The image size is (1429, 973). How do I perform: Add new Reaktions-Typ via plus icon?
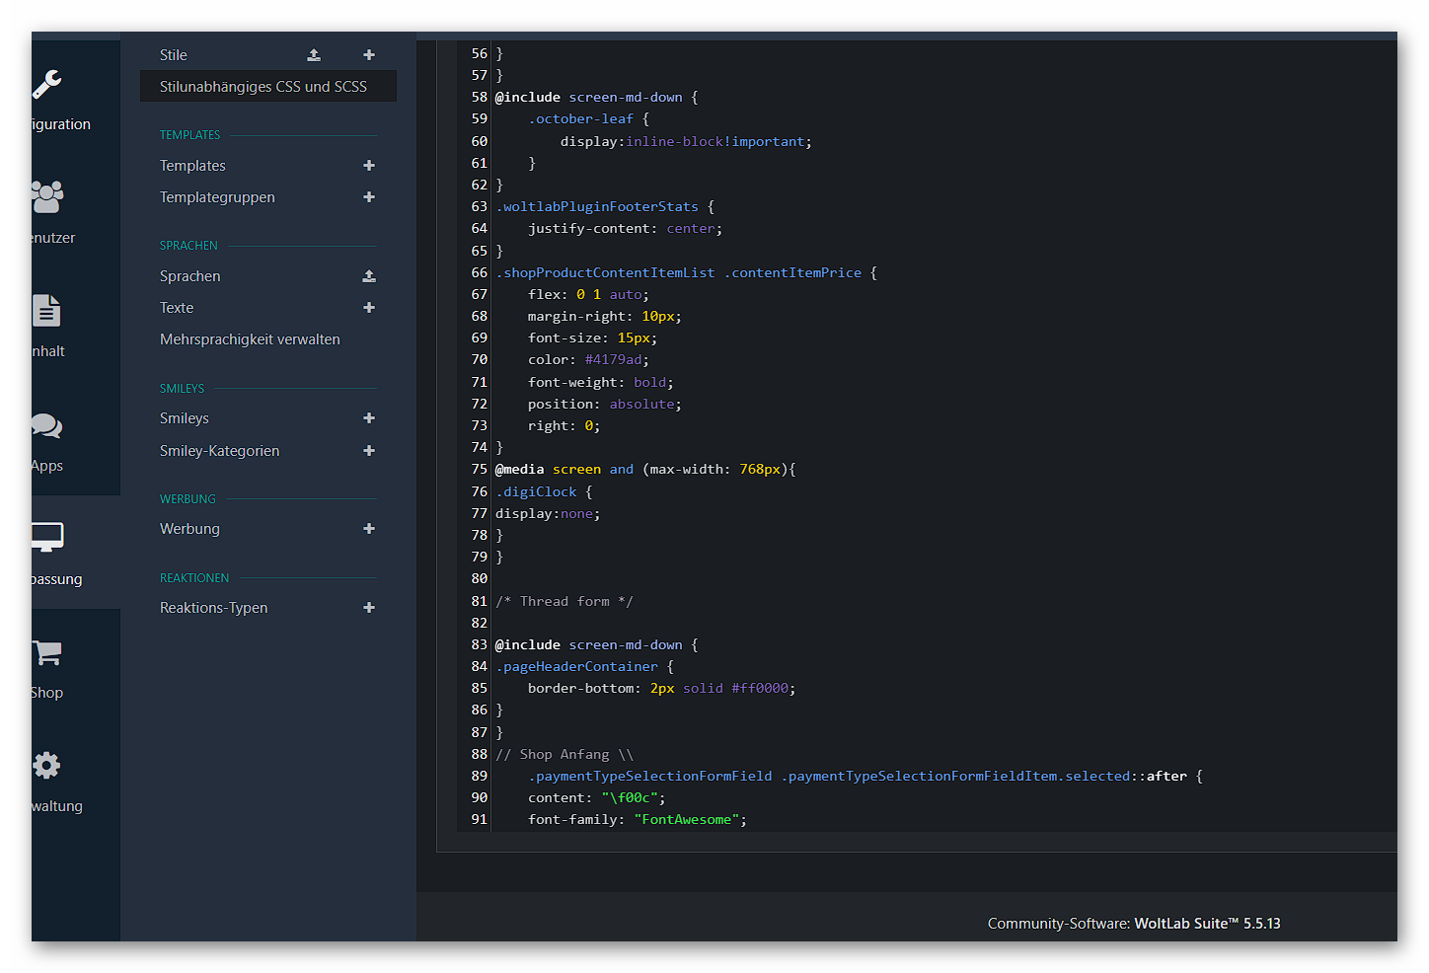pos(369,608)
